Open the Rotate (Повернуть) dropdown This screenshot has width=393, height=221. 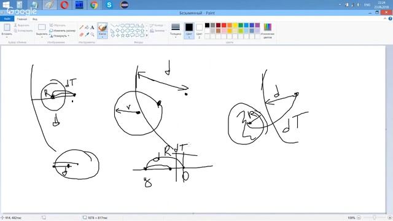click(60, 36)
